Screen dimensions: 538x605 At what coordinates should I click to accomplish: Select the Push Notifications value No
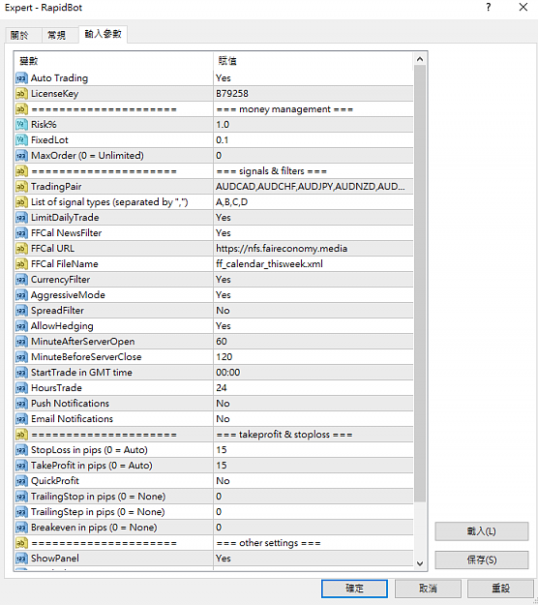tap(223, 404)
